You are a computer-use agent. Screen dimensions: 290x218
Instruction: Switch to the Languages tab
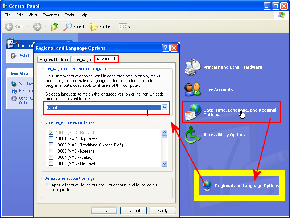pyautogui.click(x=83, y=60)
